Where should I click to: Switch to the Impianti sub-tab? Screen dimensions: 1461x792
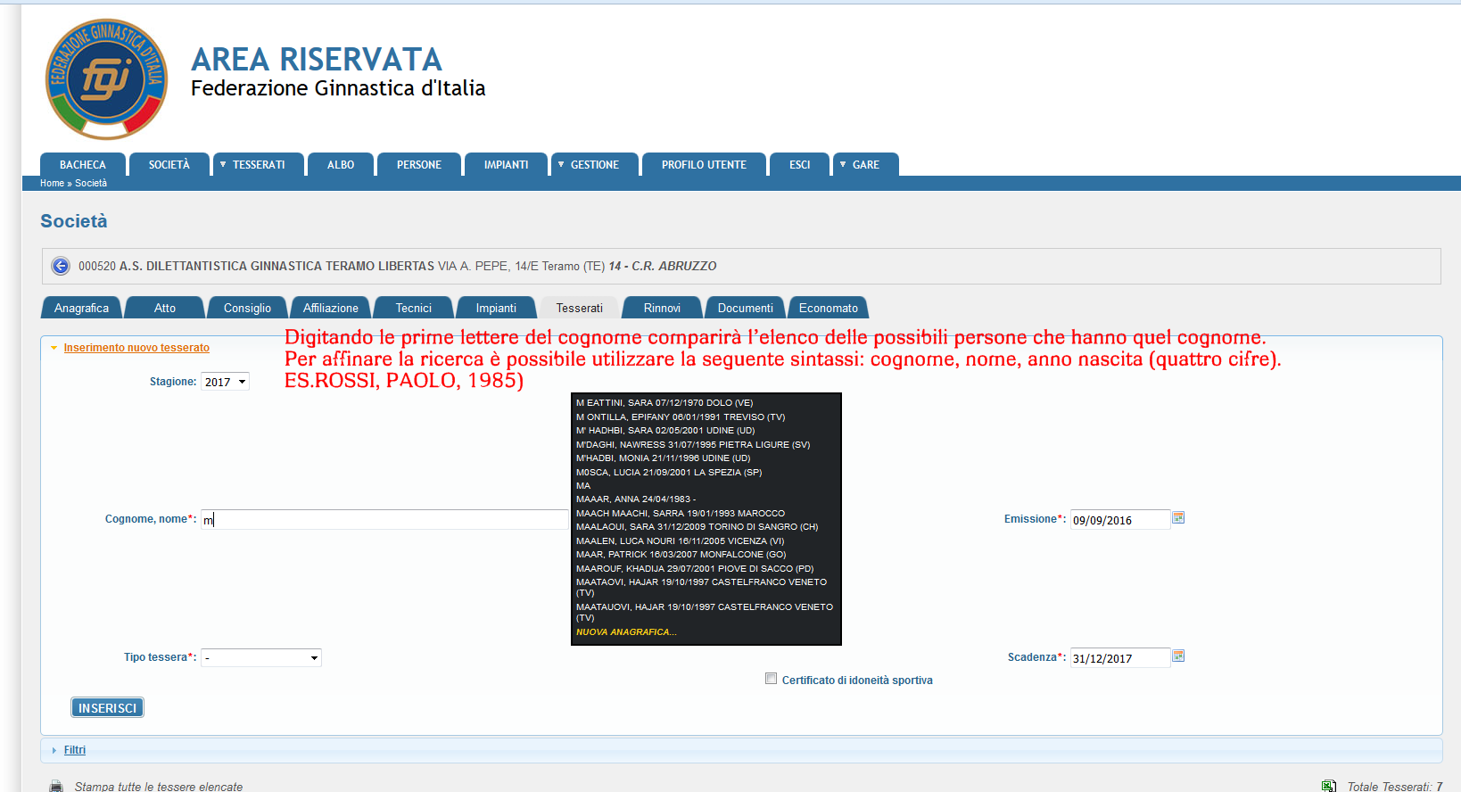click(x=496, y=308)
